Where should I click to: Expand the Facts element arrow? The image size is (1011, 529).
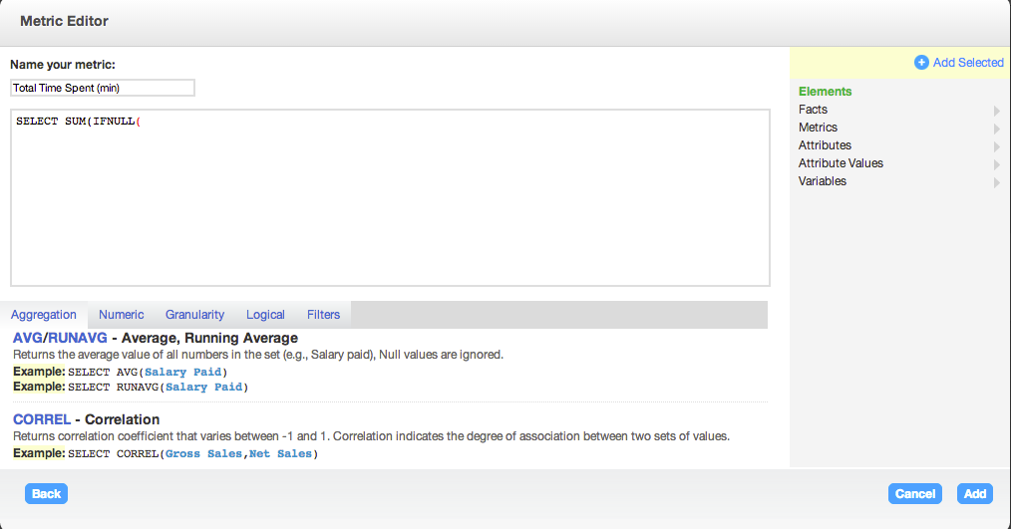point(996,111)
